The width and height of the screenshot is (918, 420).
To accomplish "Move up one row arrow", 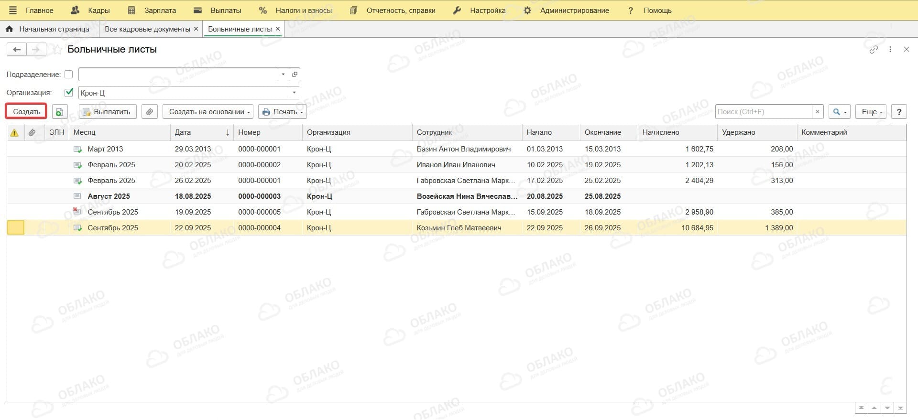I will pyautogui.click(x=874, y=408).
